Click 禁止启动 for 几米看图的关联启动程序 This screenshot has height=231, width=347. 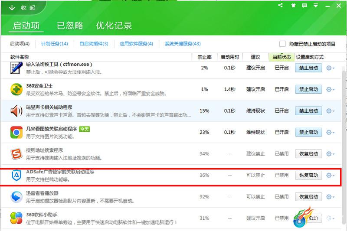tap(308, 132)
